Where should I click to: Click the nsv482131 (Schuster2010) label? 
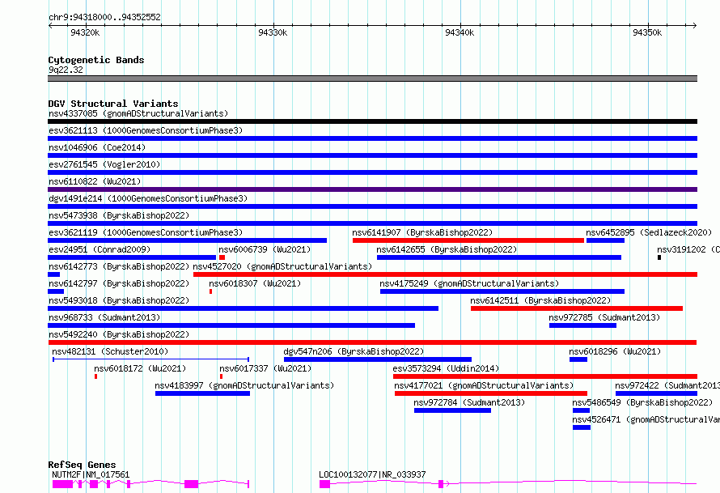pyautogui.click(x=110, y=351)
